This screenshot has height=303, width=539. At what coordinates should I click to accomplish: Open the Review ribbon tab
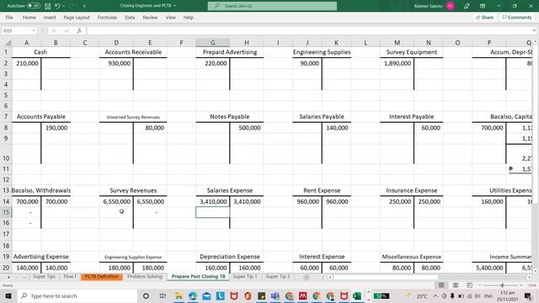(x=150, y=17)
